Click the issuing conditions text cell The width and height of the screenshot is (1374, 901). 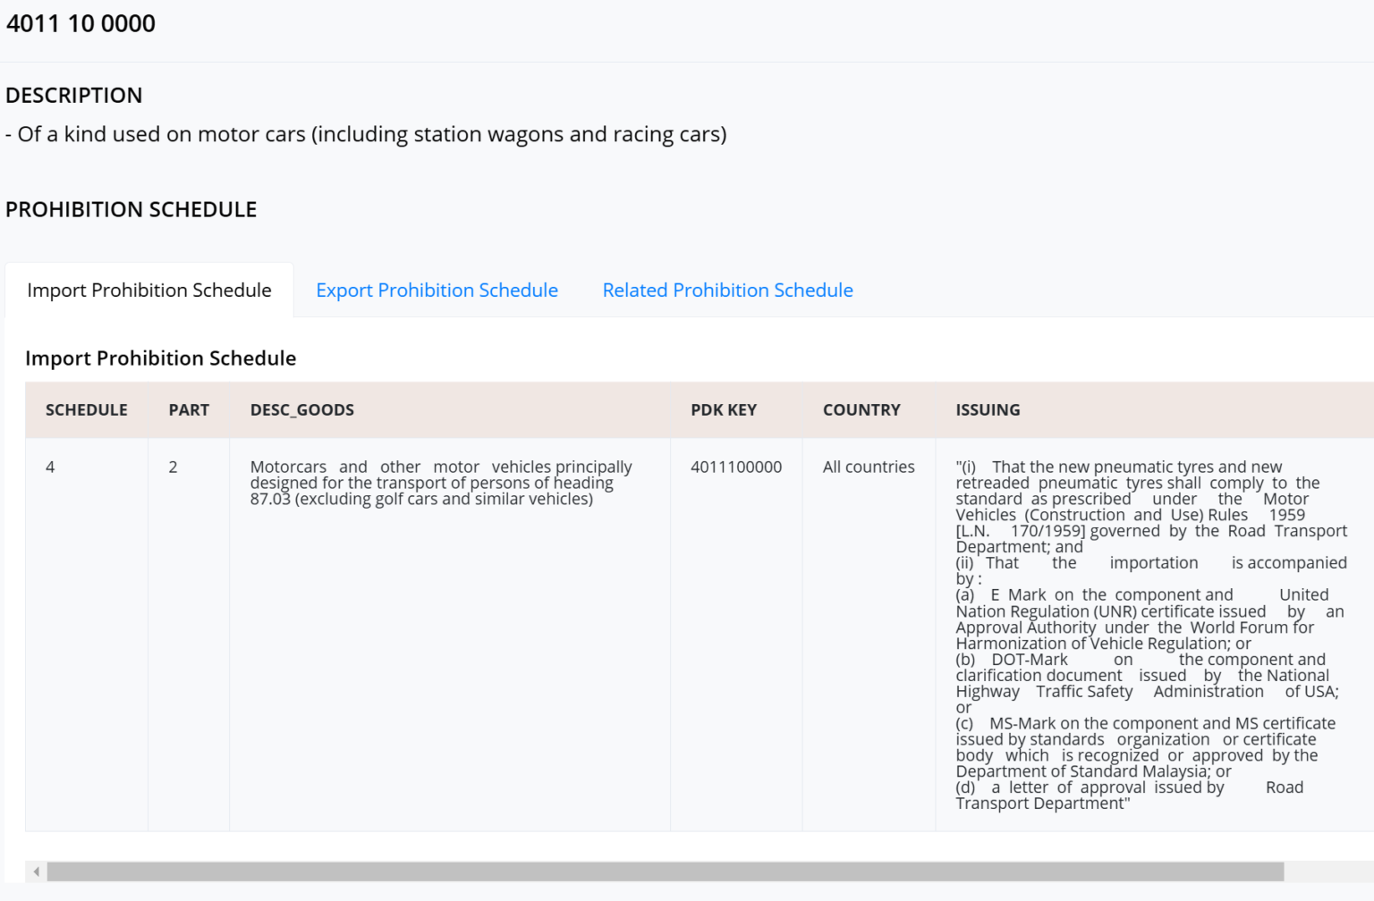[1150, 635]
